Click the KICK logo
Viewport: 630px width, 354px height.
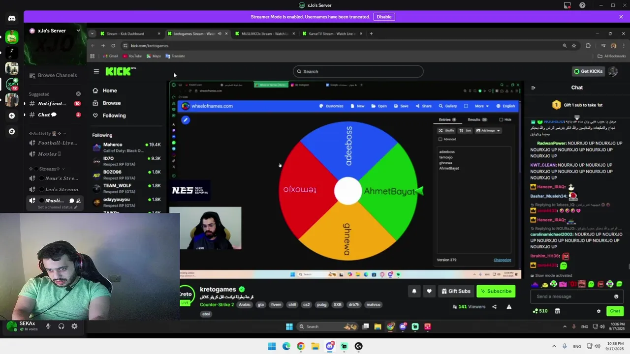(119, 72)
